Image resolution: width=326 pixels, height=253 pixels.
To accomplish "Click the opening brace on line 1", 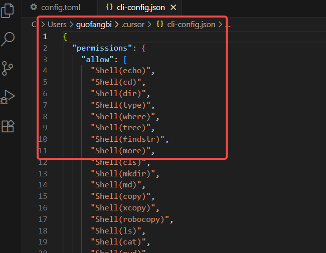I will coord(65,37).
